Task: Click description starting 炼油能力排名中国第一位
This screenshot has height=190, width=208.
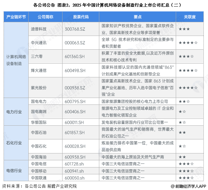Action: coord(138,146)
